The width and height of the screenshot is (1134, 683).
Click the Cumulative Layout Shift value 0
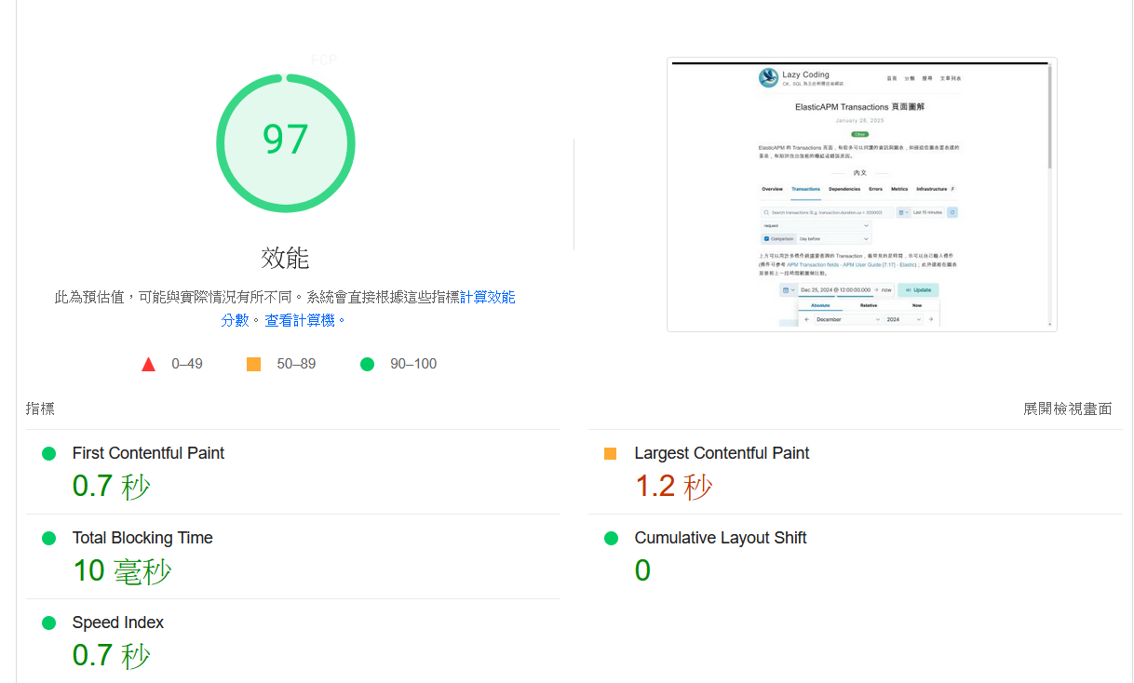[642, 570]
